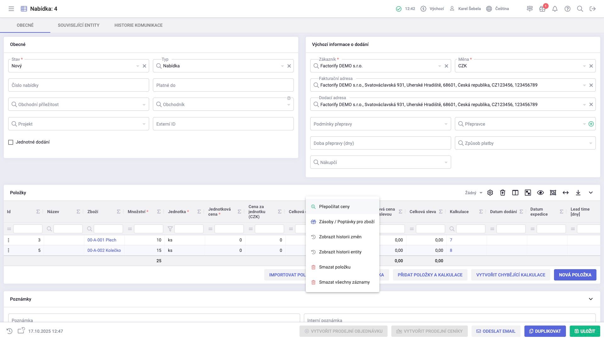The image size is (604, 340).
Task: Toggle the eye visibility icon in Položky
Action: click(x=540, y=193)
